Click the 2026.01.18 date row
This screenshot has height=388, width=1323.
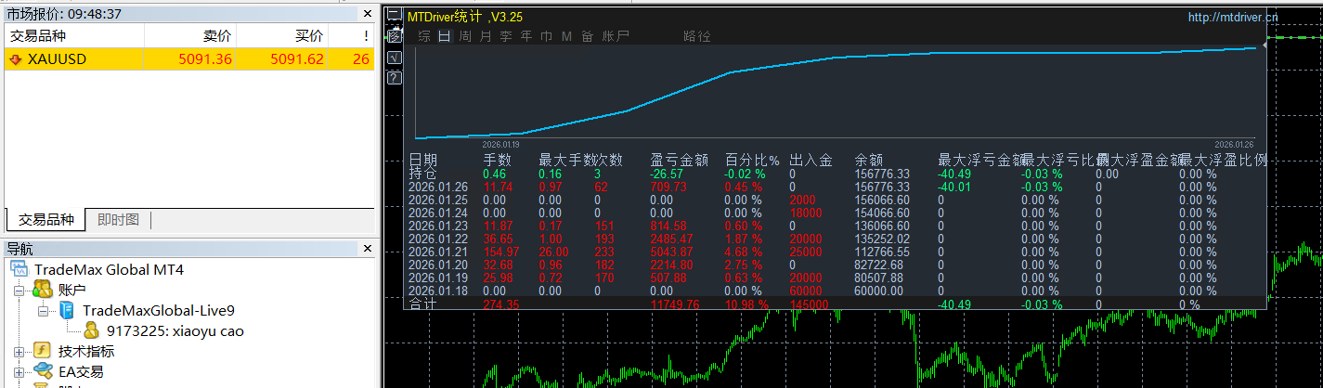click(x=437, y=291)
